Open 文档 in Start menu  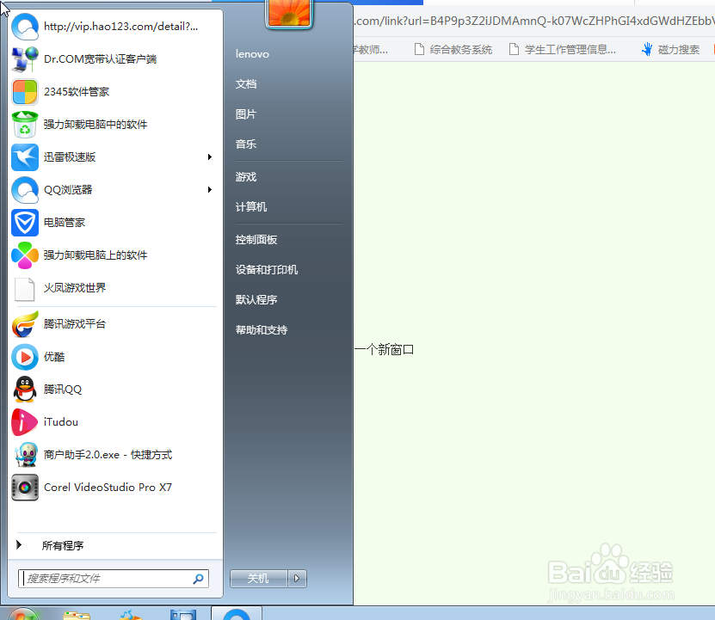246,84
